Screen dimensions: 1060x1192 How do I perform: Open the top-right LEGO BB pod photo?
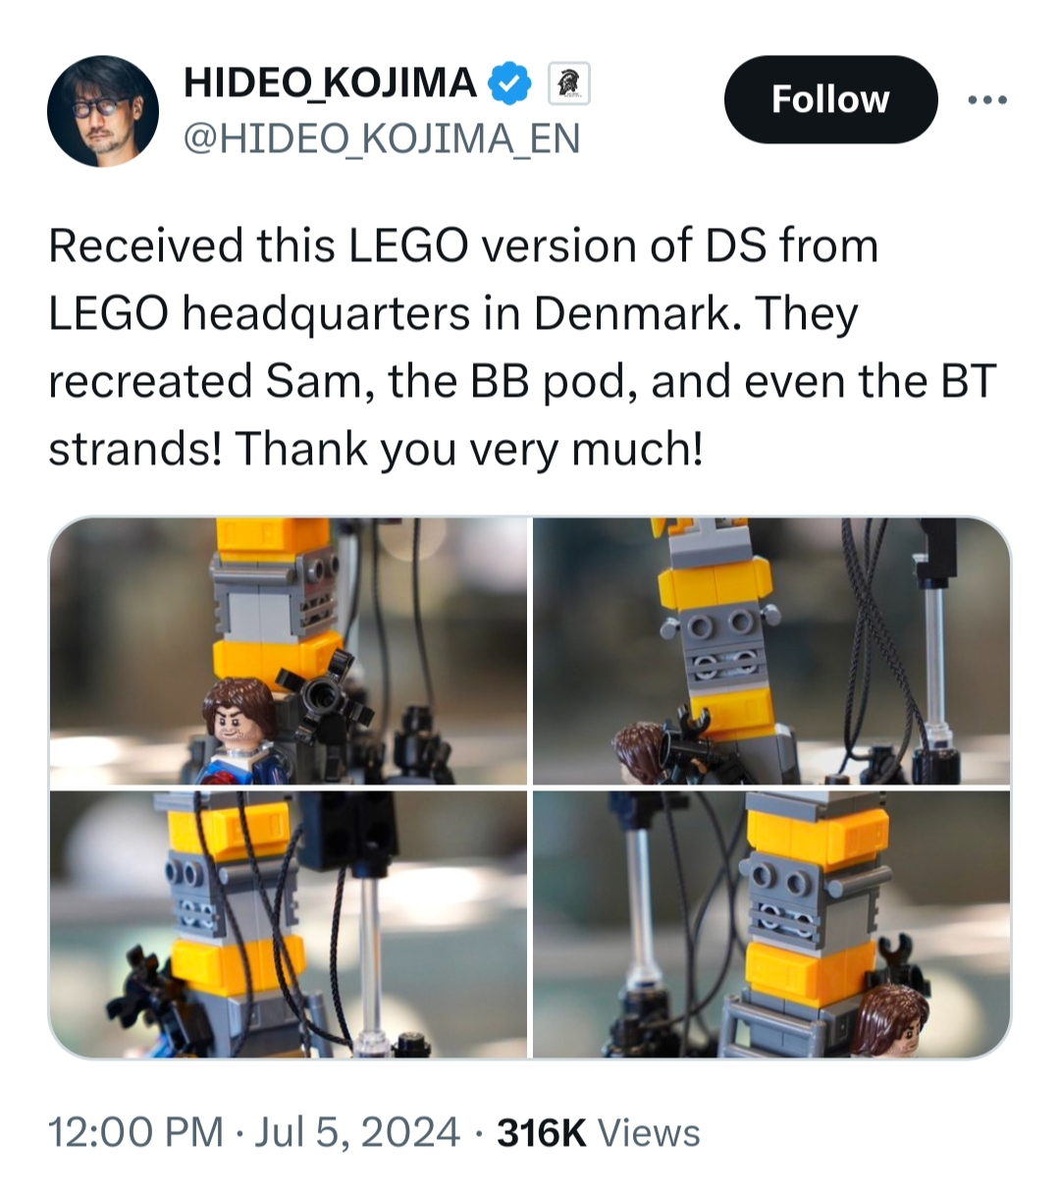coord(771,651)
